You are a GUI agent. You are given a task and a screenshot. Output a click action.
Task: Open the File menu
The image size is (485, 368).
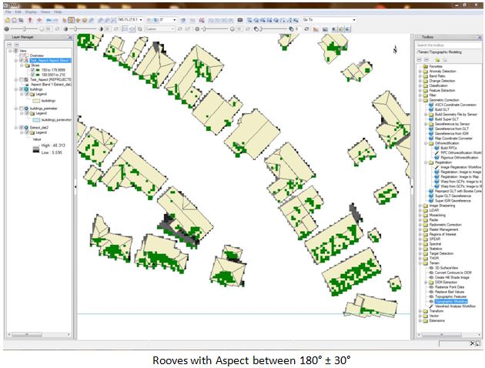[7, 12]
